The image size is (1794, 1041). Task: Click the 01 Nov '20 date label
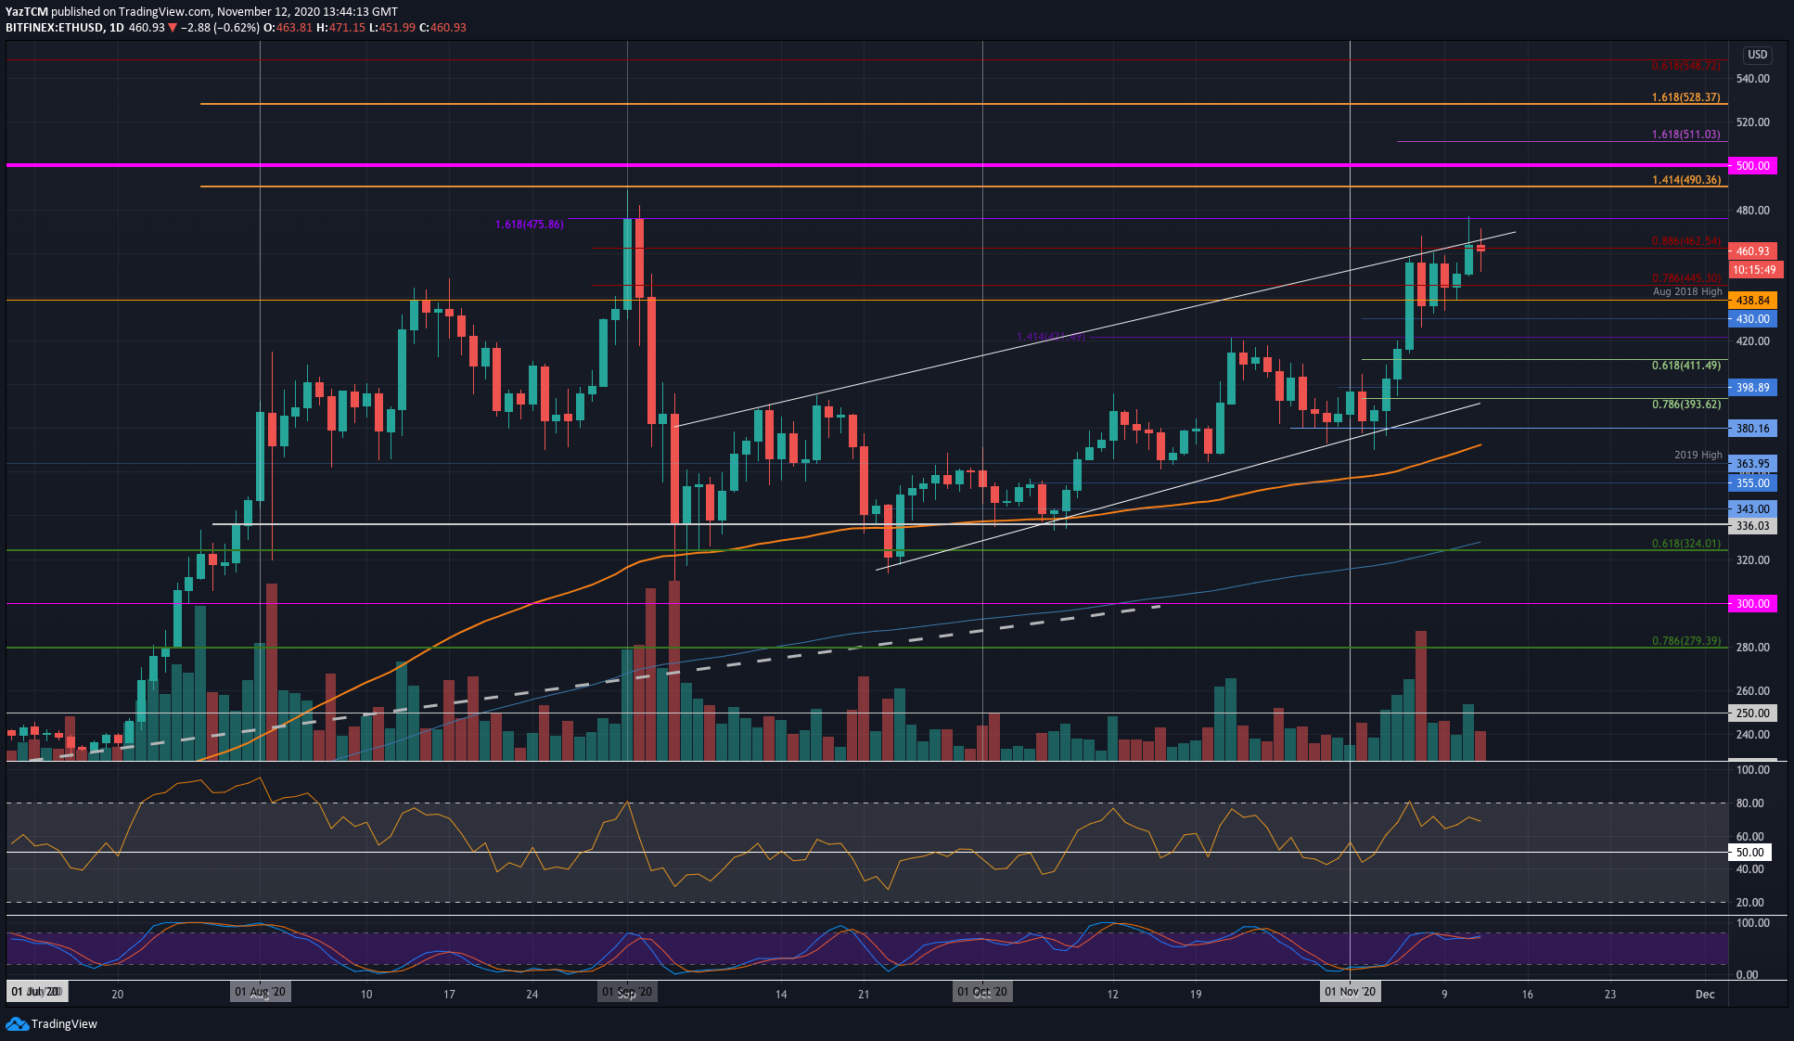1351,992
